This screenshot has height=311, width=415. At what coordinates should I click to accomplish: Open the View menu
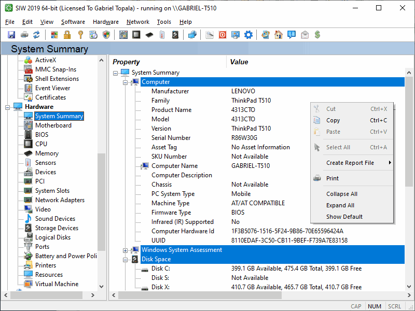(x=47, y=22)
